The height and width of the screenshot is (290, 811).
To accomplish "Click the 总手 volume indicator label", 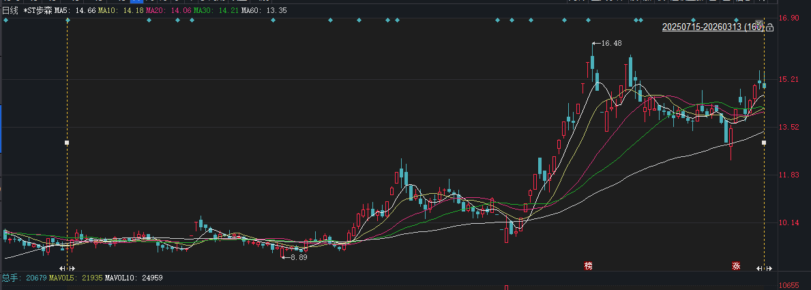I will point(10,278).
